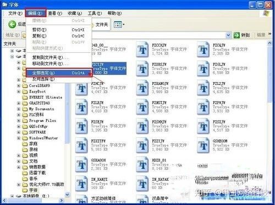Open the 收藏(A) menu
275x205 pixels.
coord(75,13)
